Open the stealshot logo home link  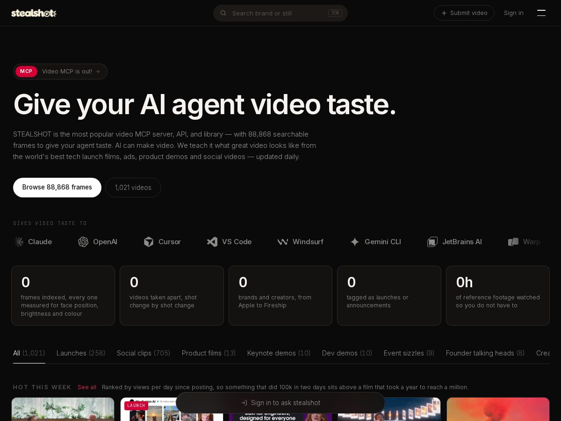click(x=34, y=13)
